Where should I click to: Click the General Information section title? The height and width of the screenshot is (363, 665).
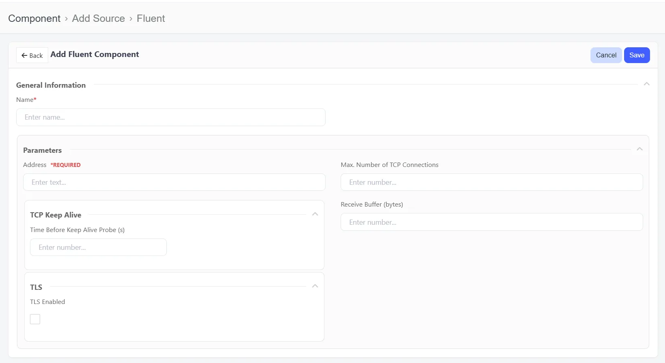51,85
